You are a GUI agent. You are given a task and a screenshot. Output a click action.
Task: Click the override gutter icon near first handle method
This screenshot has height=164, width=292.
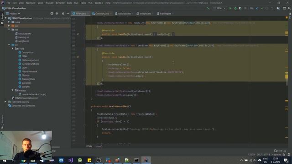click(78, 34)
